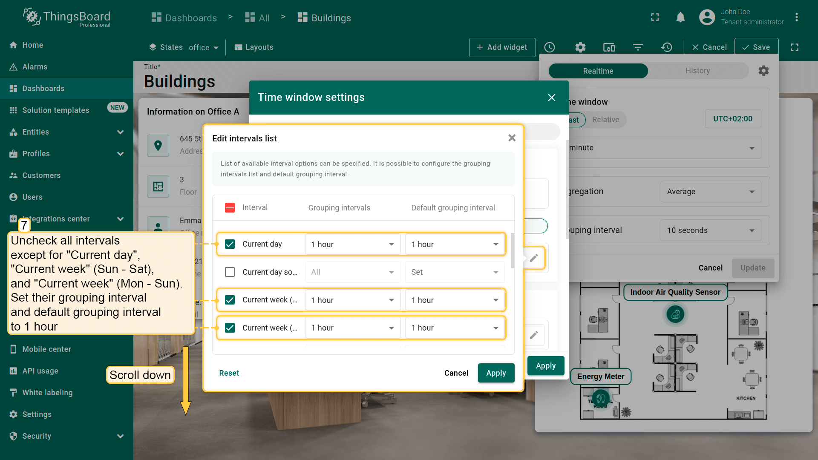This screenshot has height=460, width=818.
Task: Uncheck the Current day interval checkbox
Action: click(230, 244)
